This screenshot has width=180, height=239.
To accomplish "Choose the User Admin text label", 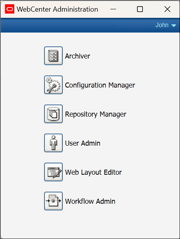I will click(x=82, y=143).
